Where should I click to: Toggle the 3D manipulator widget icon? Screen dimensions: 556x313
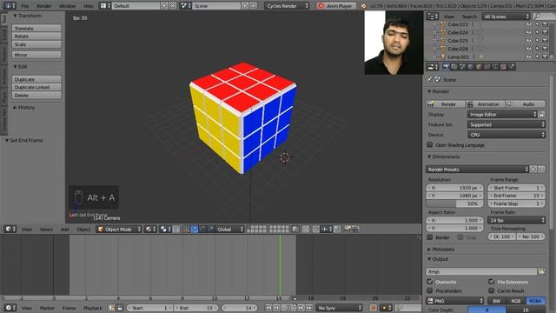pos(186,230)
